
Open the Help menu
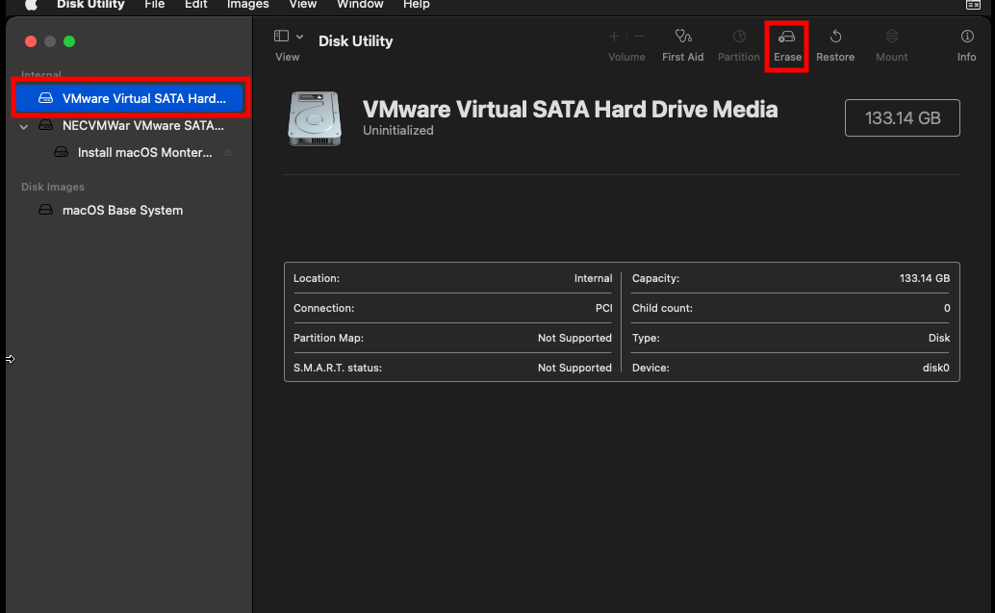point(417,5)
